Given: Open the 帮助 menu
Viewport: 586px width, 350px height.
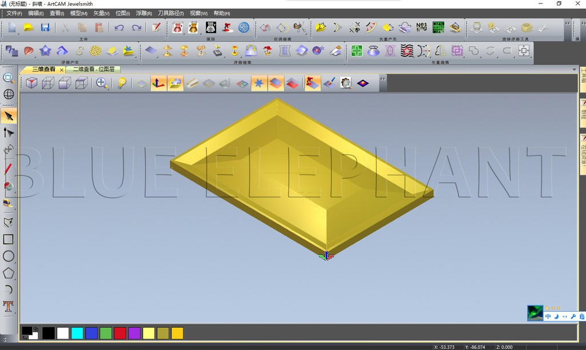Looking at the screenshot, I should pos(222,13).
